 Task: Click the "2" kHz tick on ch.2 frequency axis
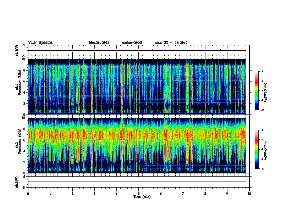tap(25, 162)
